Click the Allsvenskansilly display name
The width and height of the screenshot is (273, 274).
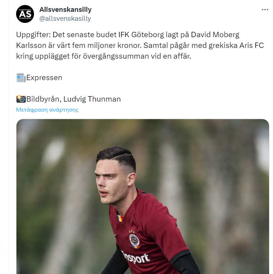65,9
